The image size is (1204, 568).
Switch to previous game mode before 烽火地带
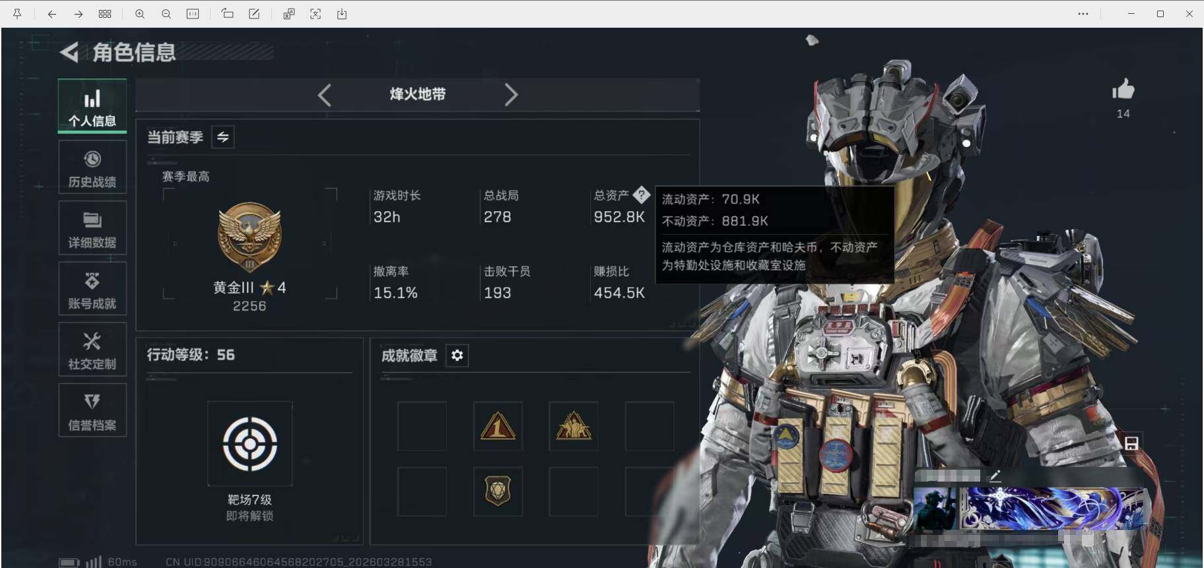[x=324, y=95]
